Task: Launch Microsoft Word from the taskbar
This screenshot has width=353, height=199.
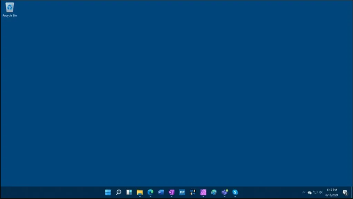Action: [161, 192]
